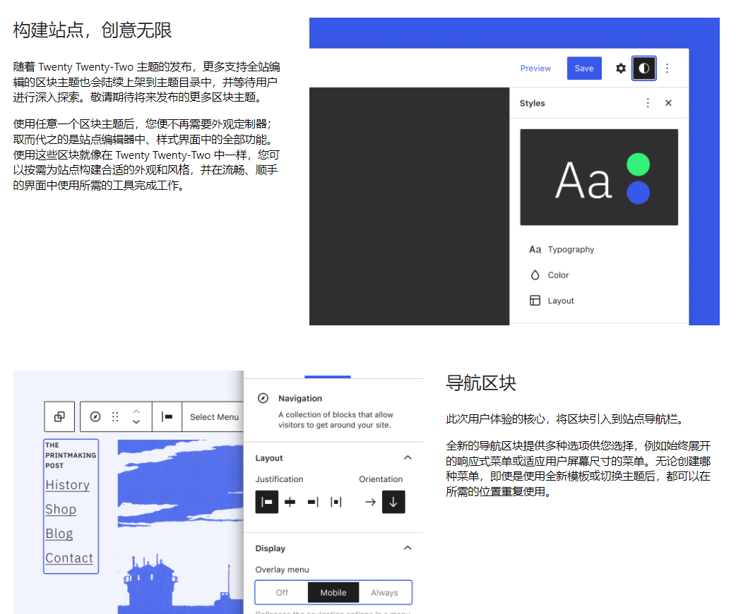Viewport: 736px width, 614px height.
Task: Select the justify items left icon
Action: (267, 502)
